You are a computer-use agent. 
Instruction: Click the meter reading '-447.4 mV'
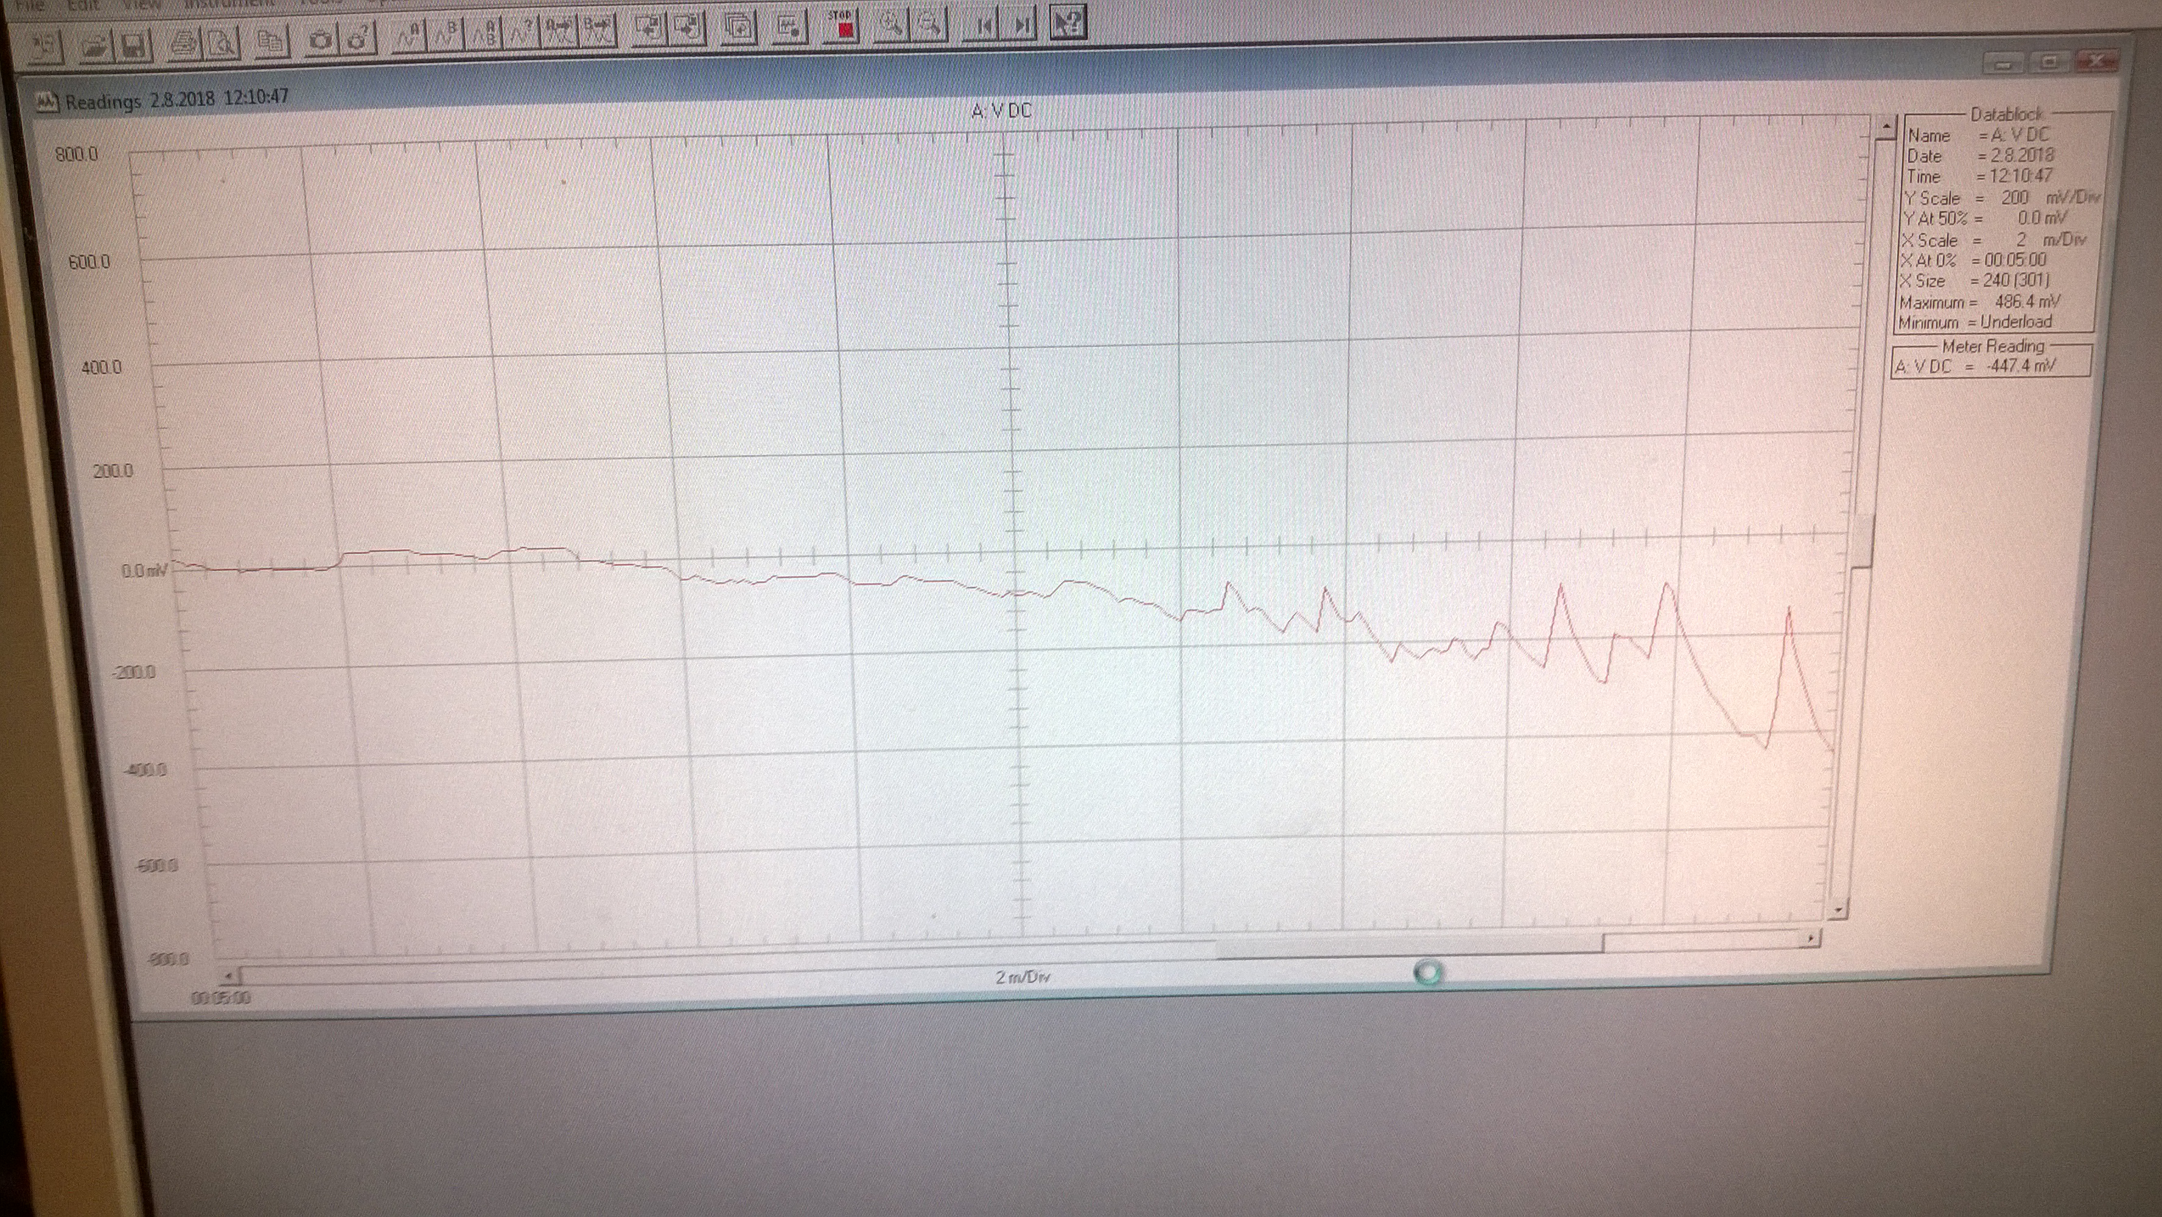[2021, 366]
